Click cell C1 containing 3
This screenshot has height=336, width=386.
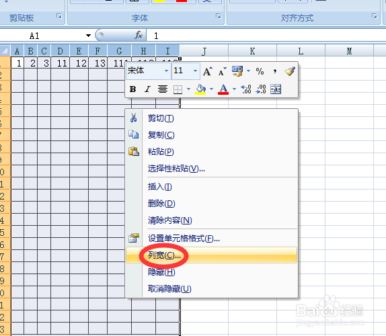point(44,63)
